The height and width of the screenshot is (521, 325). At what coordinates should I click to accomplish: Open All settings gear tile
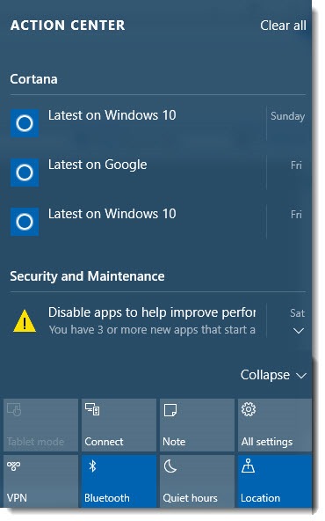coord(275,425)
